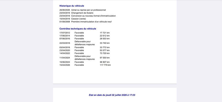Click the 'Historique du véhicule' heading
The width and height of the screenshot is (222, 102).
coord(72,6)
